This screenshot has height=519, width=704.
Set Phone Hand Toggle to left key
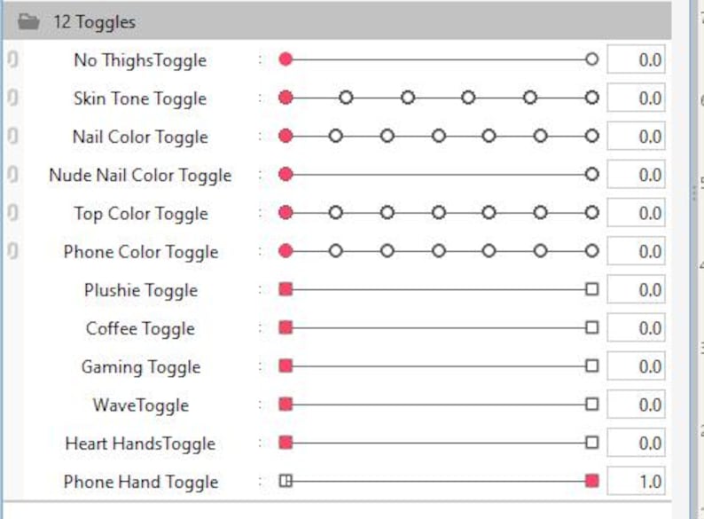(x=286, y=481)
